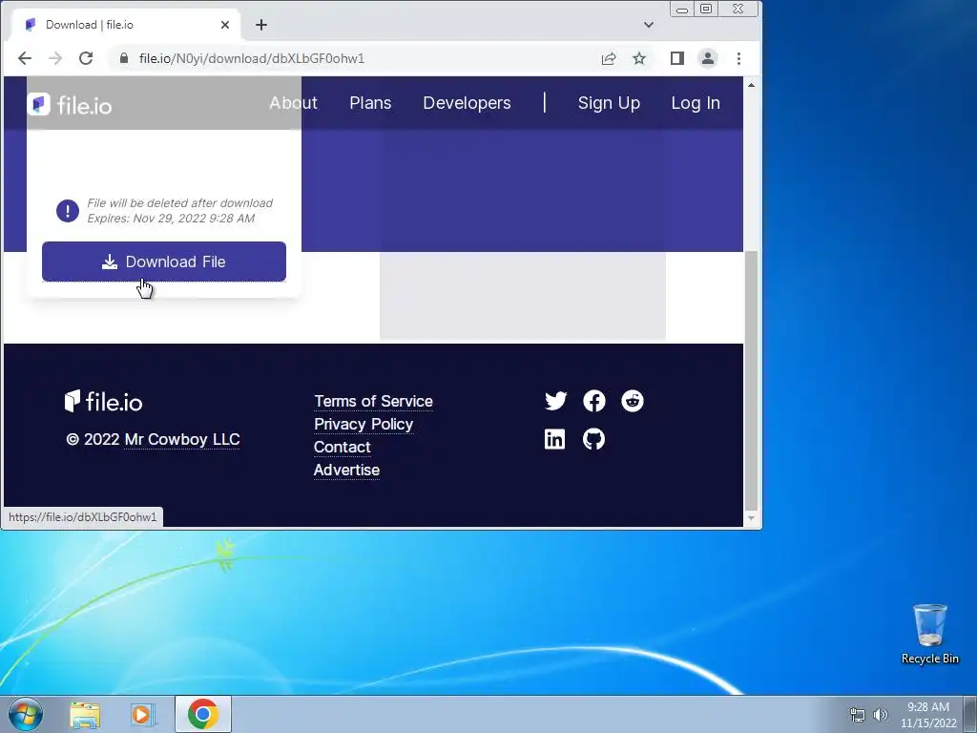
Task: Open the taskbar clock showing 9:28 AM
Action: click(x=927, y=715)
